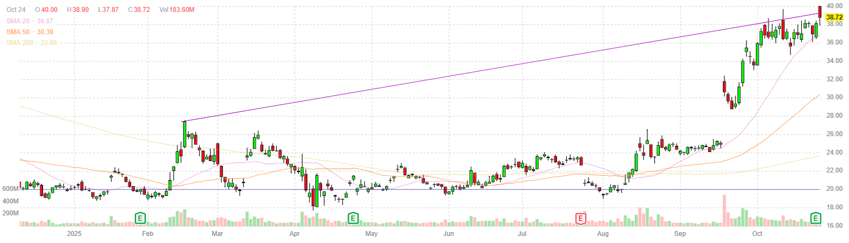Click the 2025 label on the time axis
The image size is (849, 243).
pos(73,234)
